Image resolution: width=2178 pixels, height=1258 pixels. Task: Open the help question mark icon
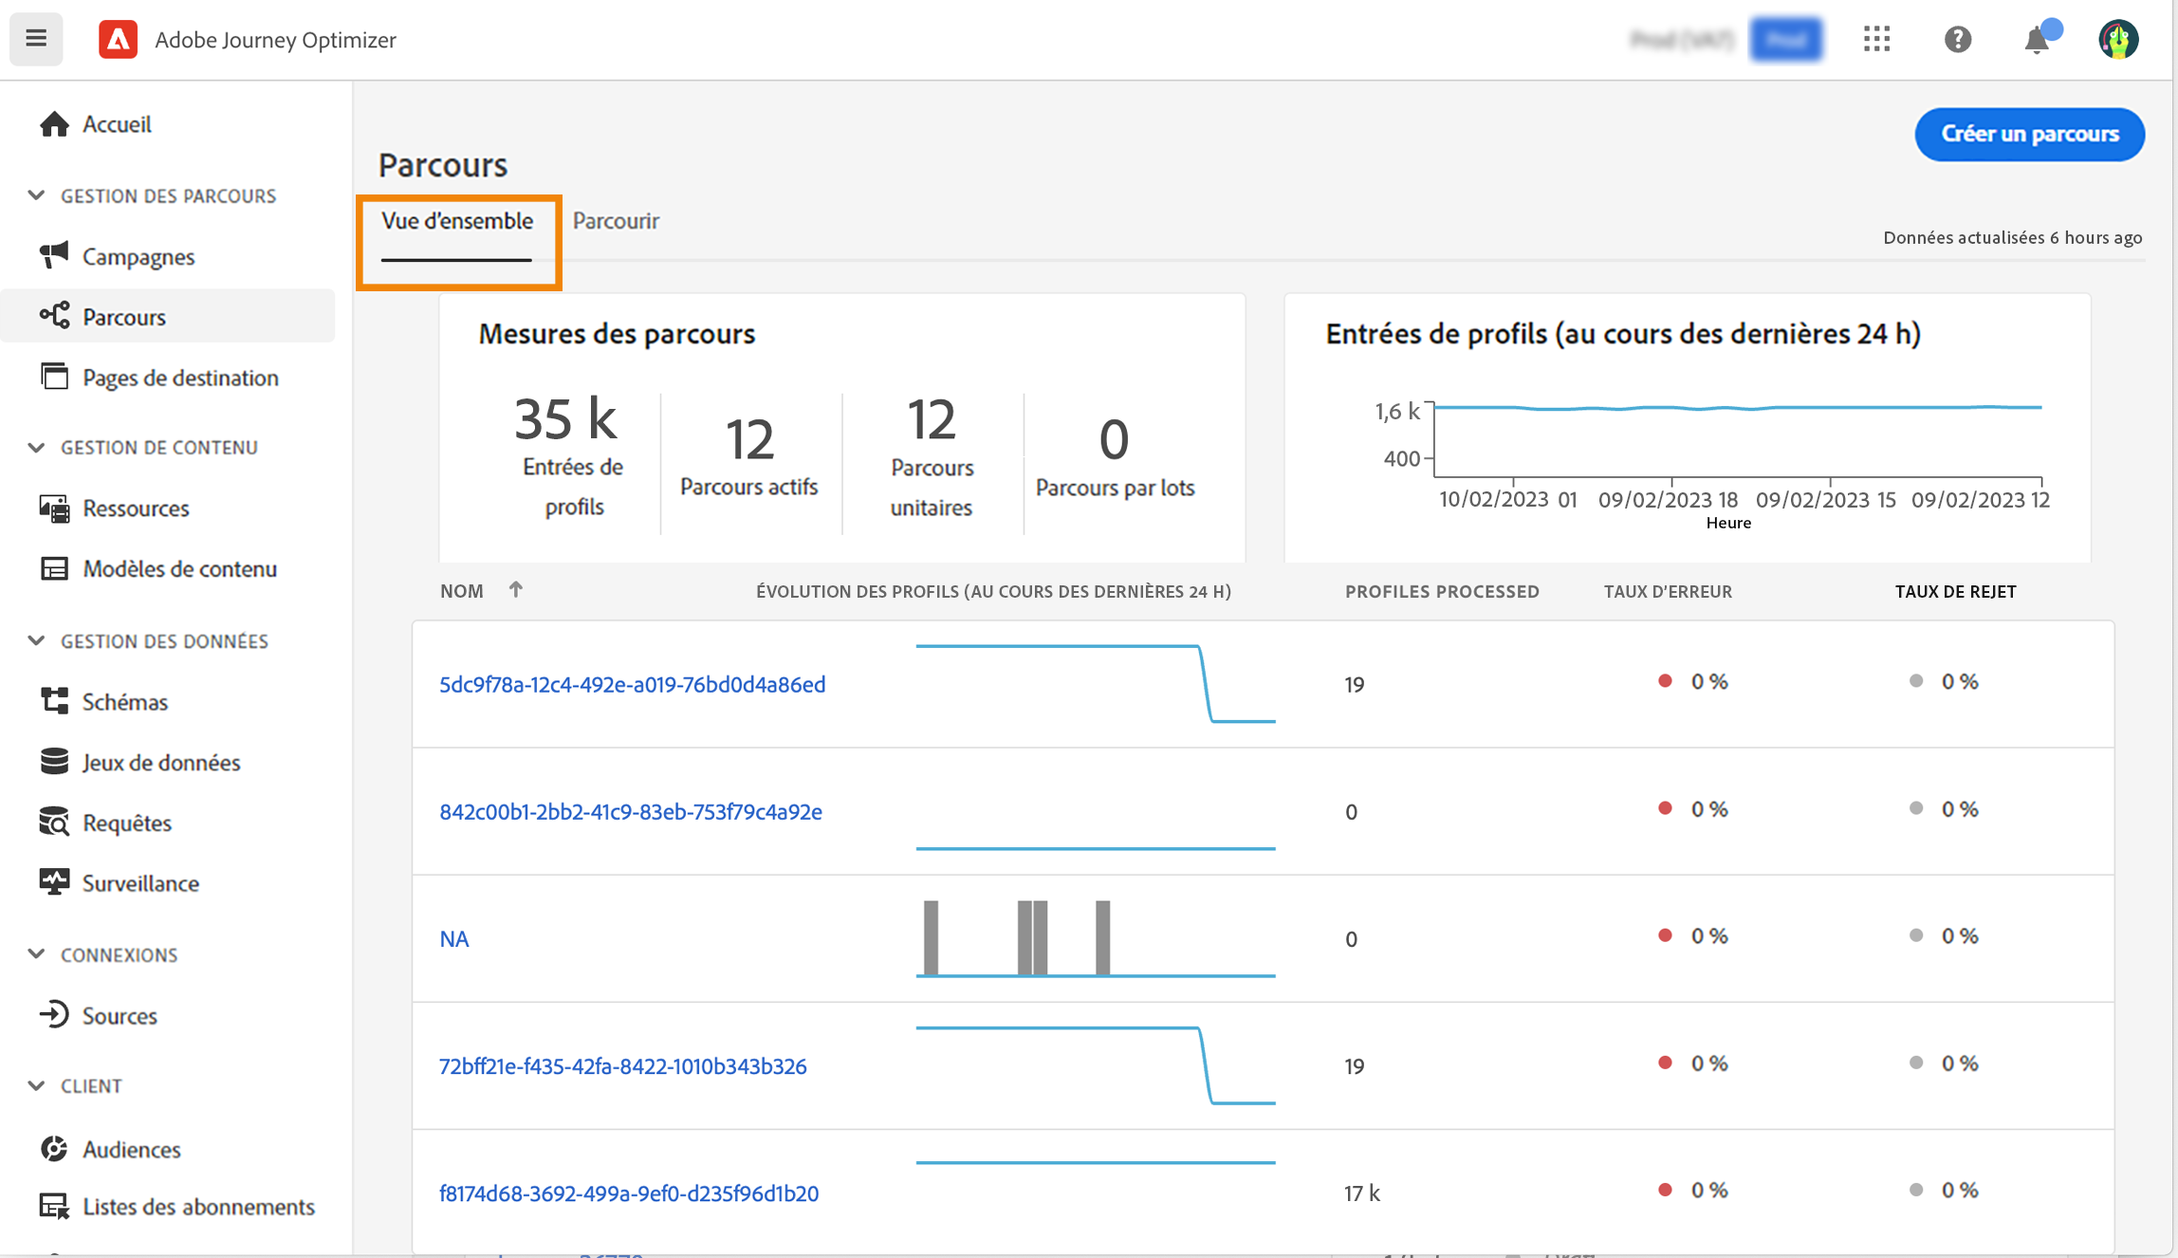tap(1957, 39)
